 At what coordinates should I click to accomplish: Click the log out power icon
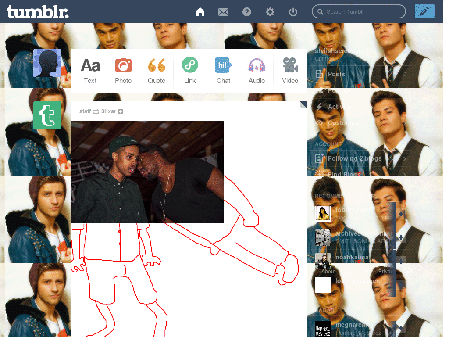pyautogui.click(x=293, y=12)
